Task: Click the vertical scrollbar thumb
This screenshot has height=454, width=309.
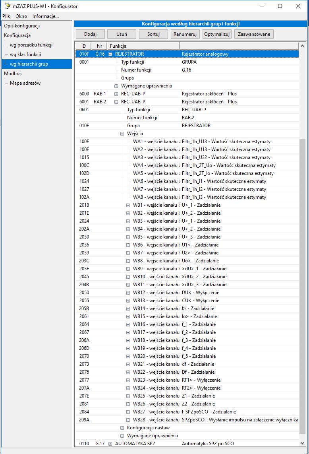Action: coord(302,286)
